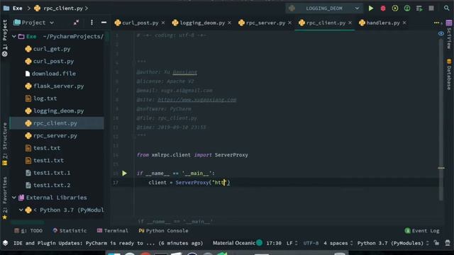Run with coverage icon
Viewport: 454px width, 255px height.
(395, 8)
